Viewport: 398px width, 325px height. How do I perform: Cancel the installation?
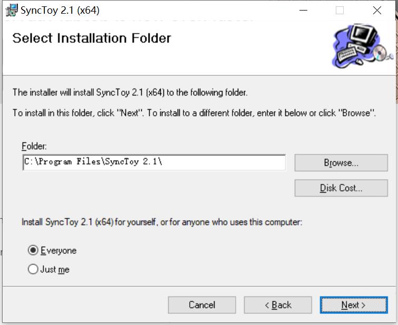click(202, 305)
